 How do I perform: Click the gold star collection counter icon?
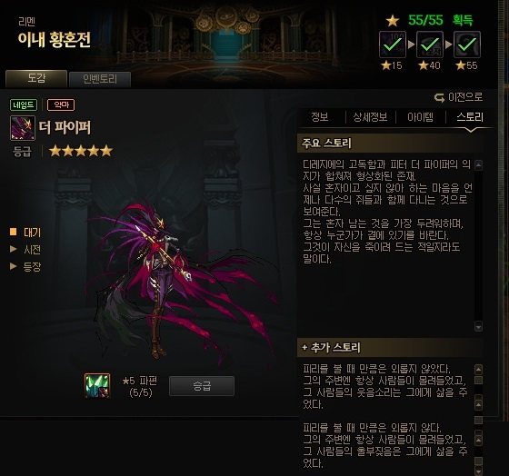coord(393,21)
